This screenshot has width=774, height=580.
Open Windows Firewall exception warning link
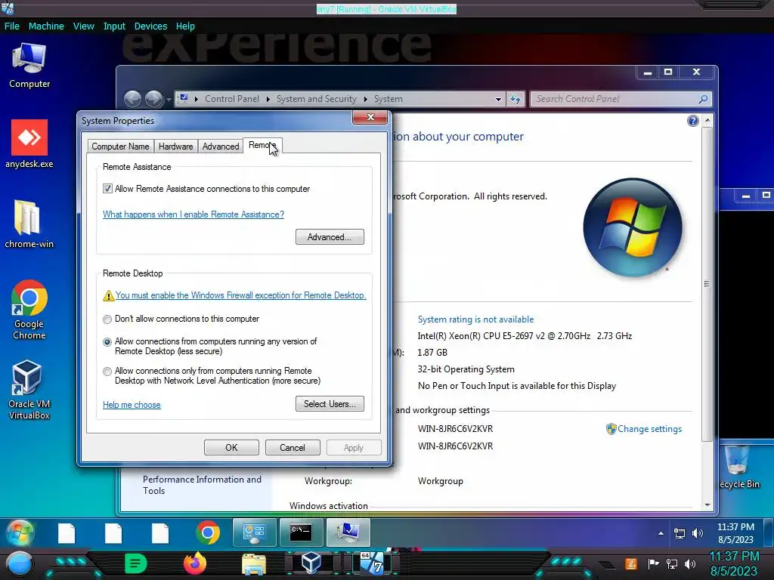(x=240, y=295)
